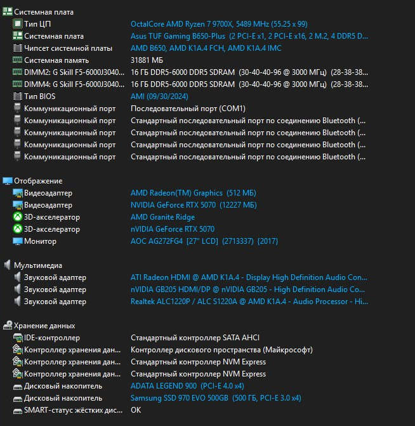Click the RAM icon next to DIMM2
The width and height of the screenshot is (415, 426).
click(x=17, y=72)
